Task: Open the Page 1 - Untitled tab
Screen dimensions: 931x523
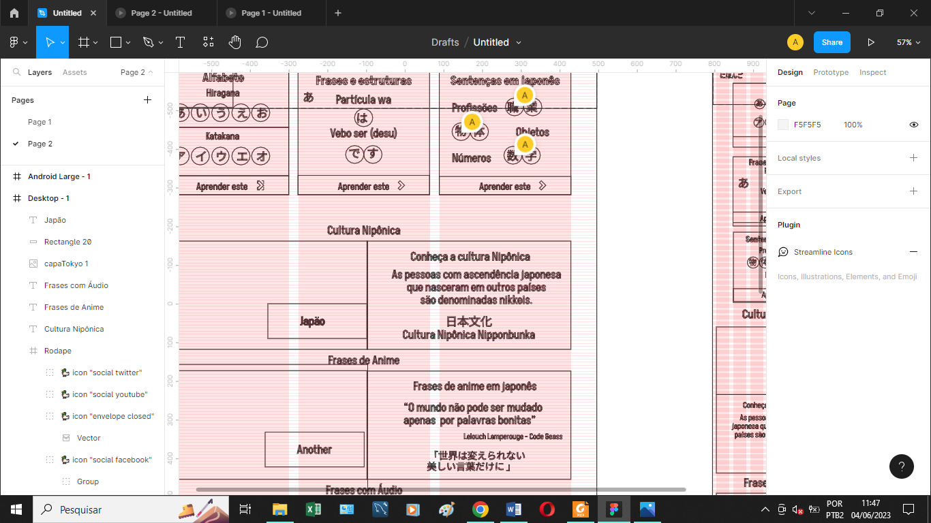Action: coord(271,13)
